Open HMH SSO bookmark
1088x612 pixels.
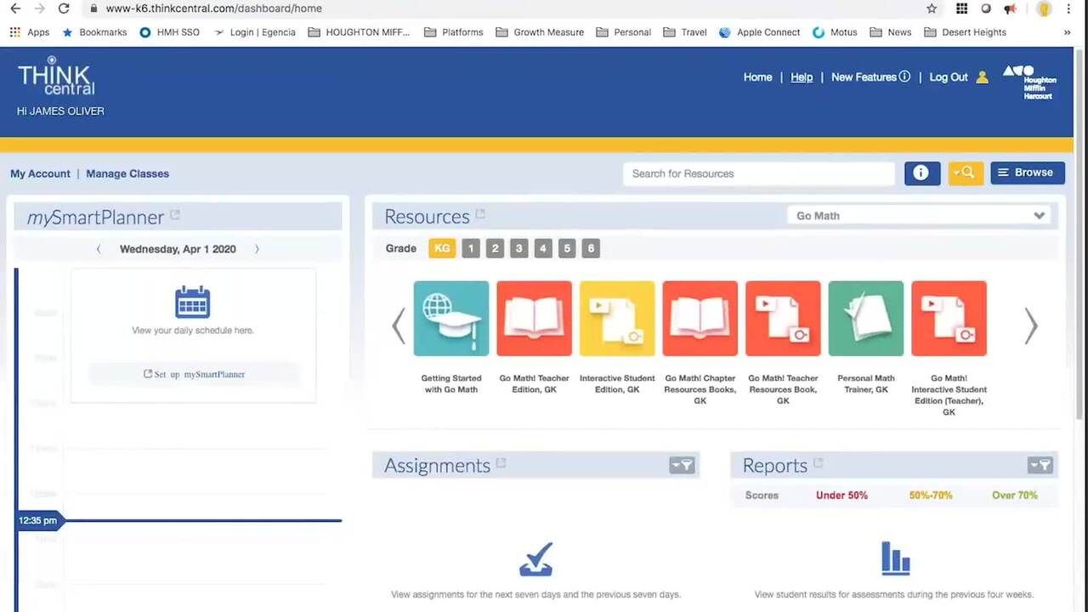[x=168, y=32]
